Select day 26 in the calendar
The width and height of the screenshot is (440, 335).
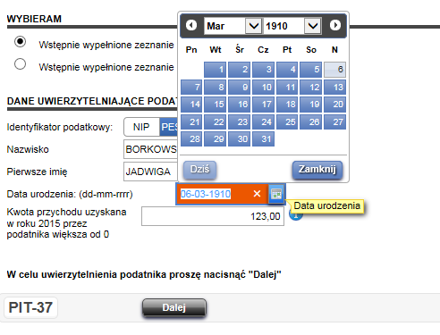tap(311, 122)
